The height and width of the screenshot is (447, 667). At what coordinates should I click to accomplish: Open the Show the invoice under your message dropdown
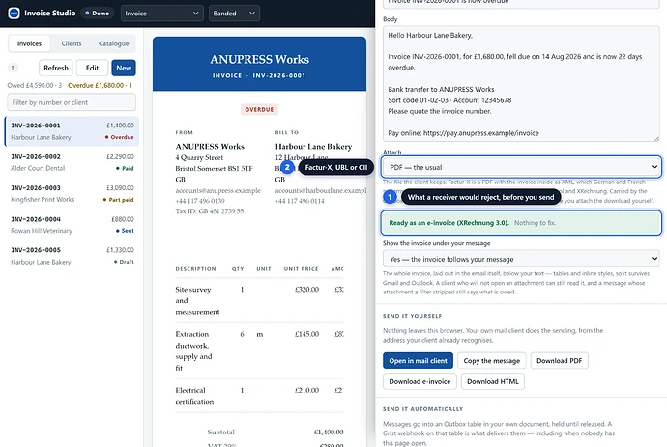pyautogui.click(x=521, y=259)
